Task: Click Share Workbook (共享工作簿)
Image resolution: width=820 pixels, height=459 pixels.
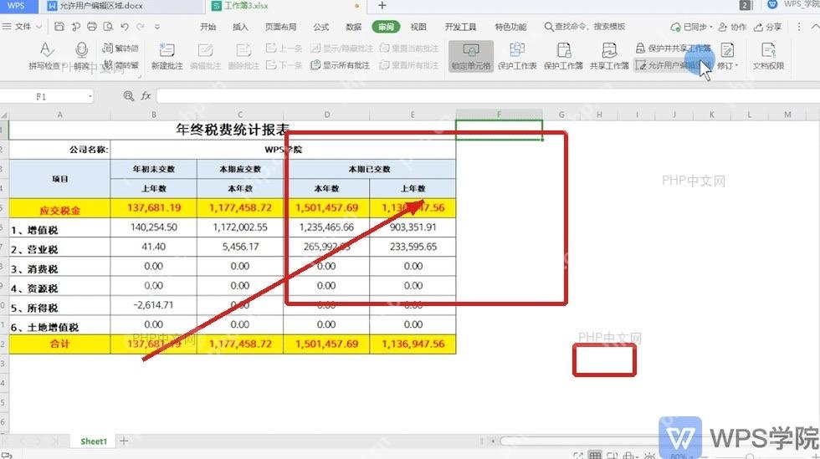Action: tap(609, 57)
